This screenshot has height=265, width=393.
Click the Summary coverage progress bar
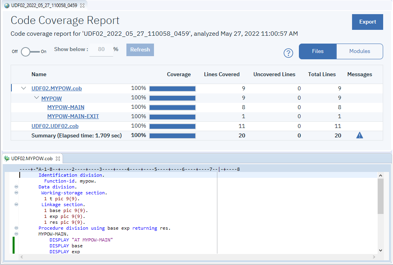[x=172, y=135]
